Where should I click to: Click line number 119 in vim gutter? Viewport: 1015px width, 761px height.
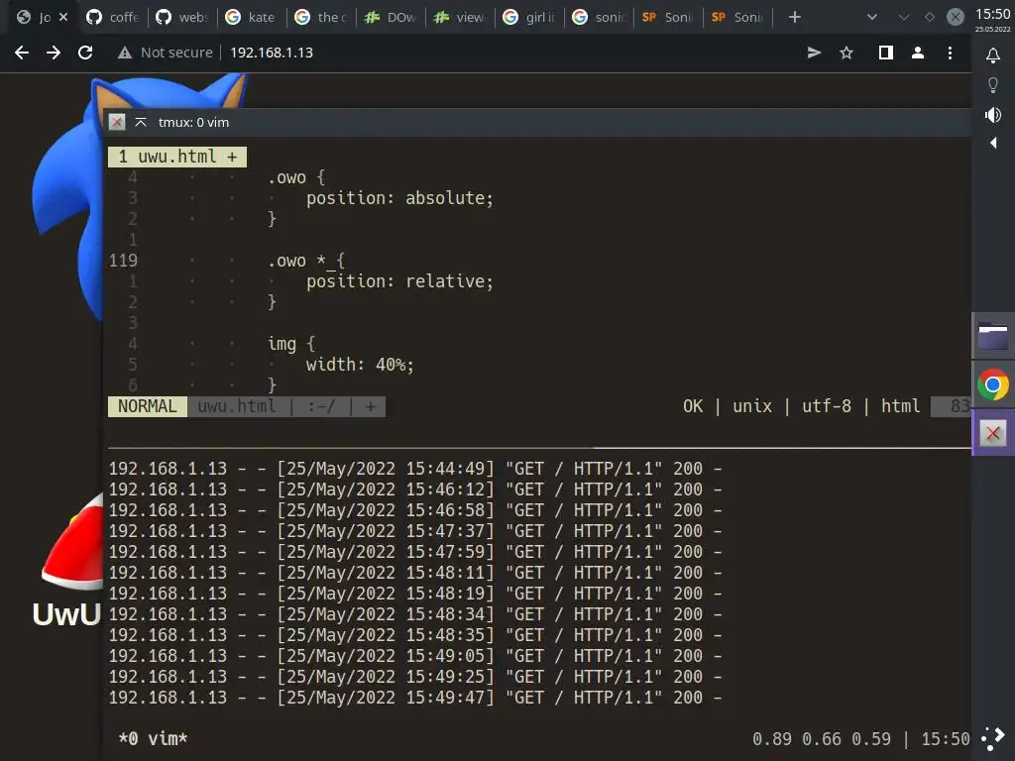[x=123, y=261]
